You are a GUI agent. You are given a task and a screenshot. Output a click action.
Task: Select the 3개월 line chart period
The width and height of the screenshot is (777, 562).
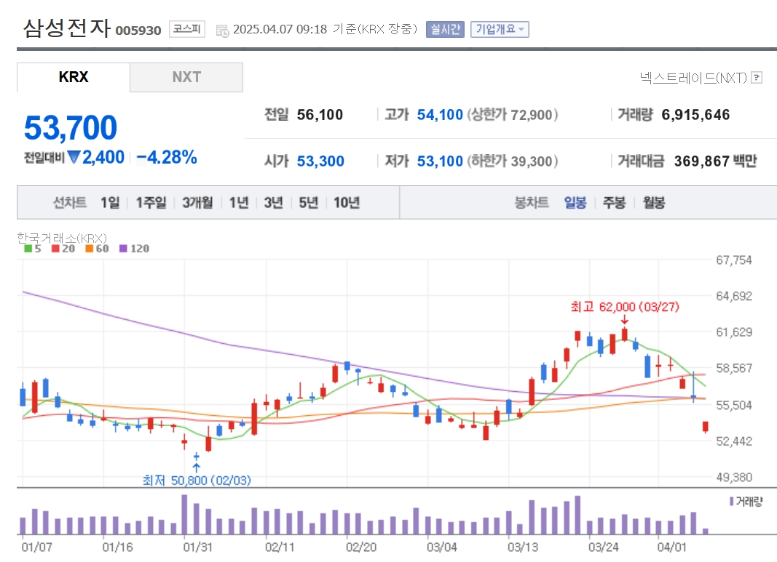click(197, 203)
